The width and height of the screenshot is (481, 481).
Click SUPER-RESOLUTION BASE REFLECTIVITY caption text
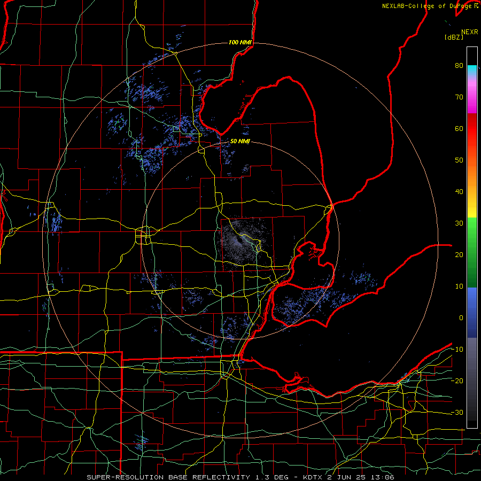(168, 477)
